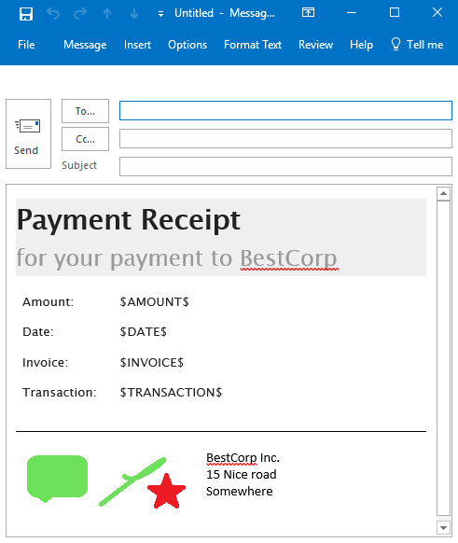
Task: Switch to the Review ribbon tab
Action: click(x=315, y=45)
